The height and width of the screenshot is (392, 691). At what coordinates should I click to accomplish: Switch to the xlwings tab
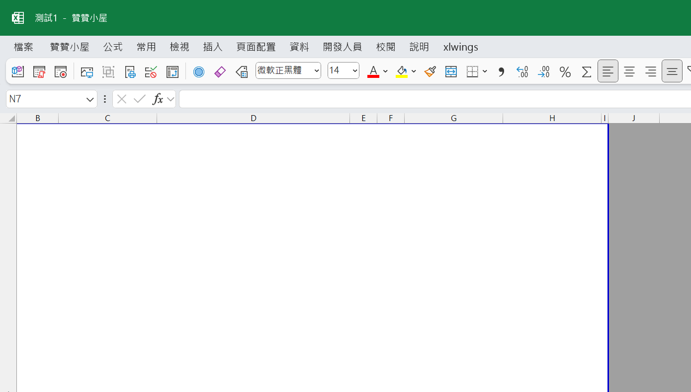pyautogui.click(x=461, y=47)
